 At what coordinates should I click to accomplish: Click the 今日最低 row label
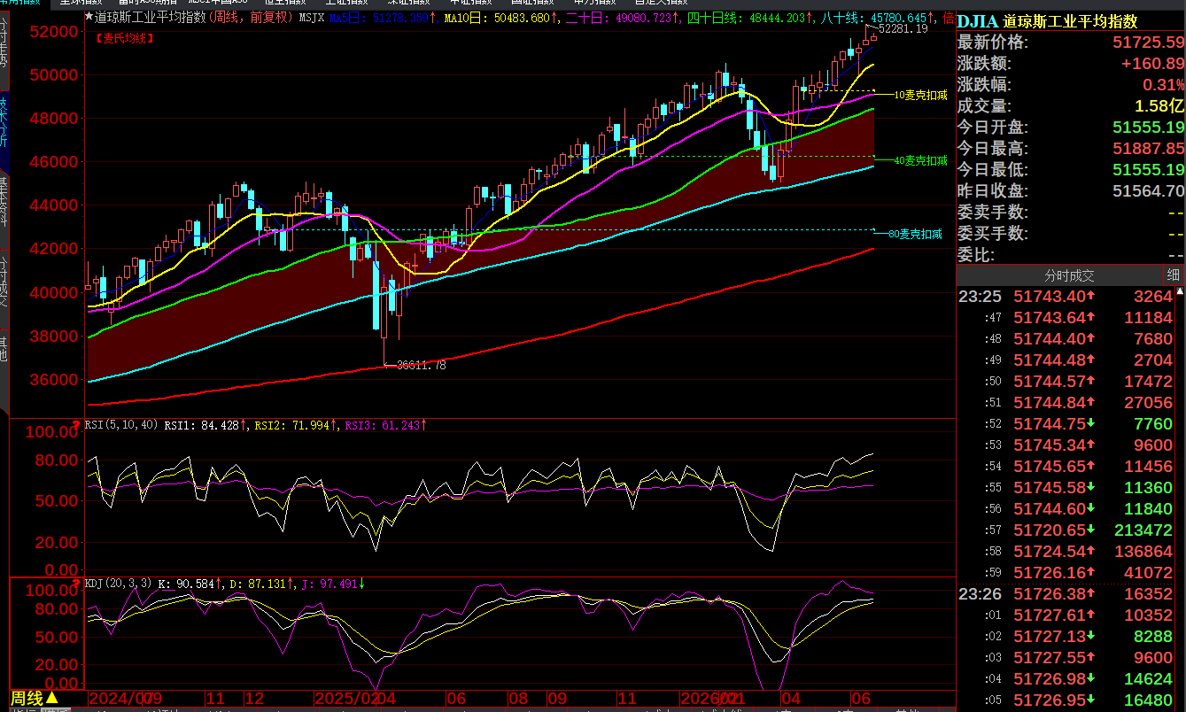point(993,170)
